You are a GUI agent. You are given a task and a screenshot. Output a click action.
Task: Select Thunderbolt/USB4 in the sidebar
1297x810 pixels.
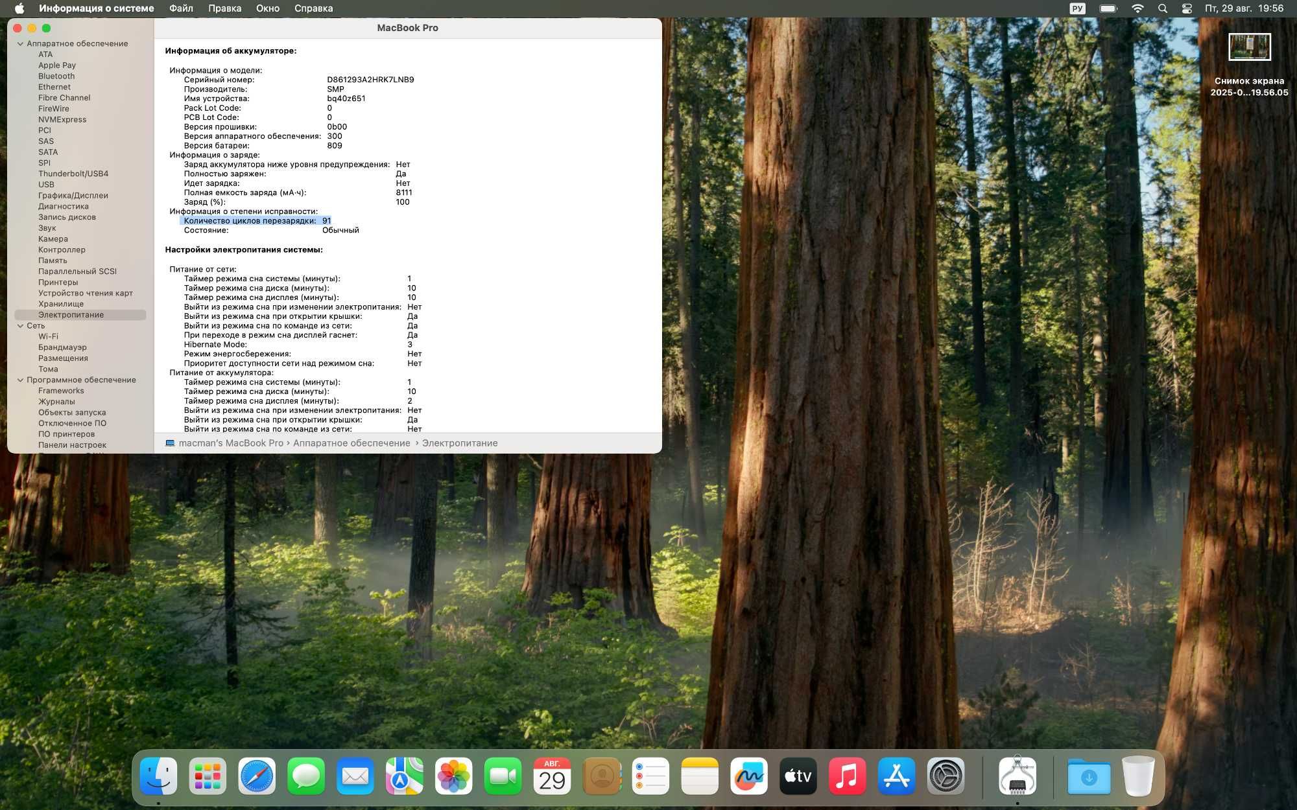click(x=73, y=174)
